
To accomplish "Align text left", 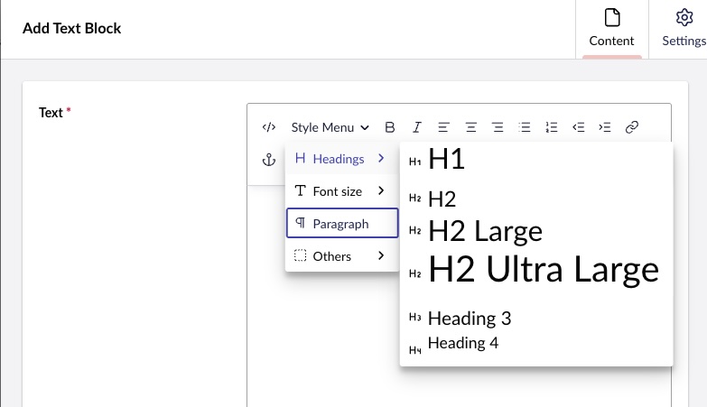I will [443, 127].
